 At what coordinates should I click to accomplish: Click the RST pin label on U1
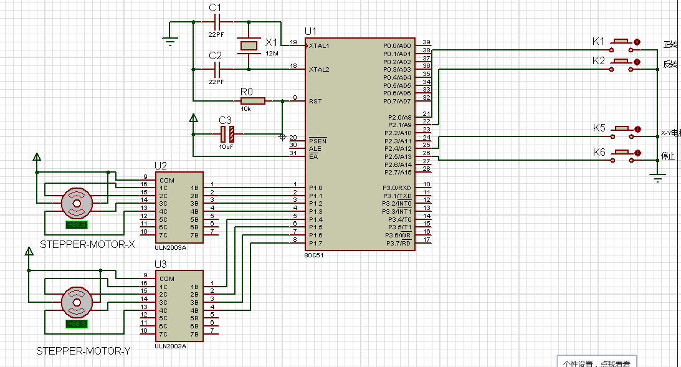click(315, 101)
